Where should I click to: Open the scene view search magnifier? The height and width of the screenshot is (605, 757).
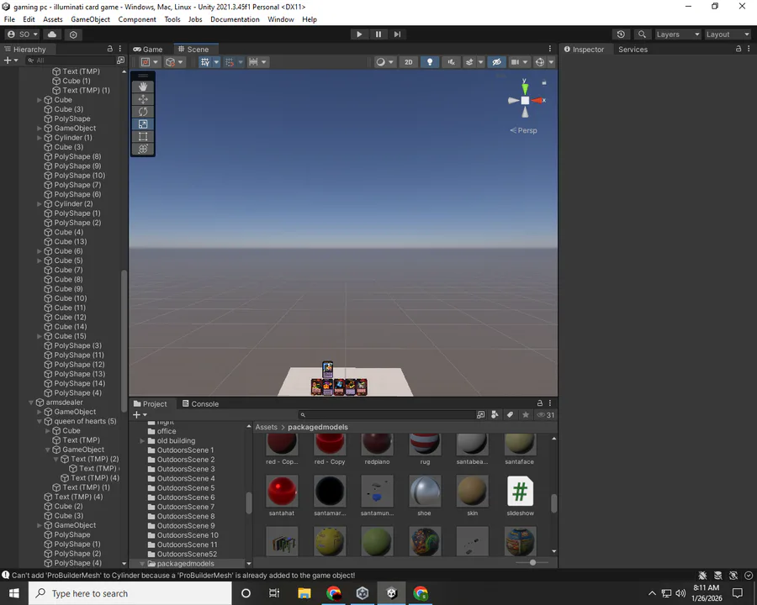point(641,34)
